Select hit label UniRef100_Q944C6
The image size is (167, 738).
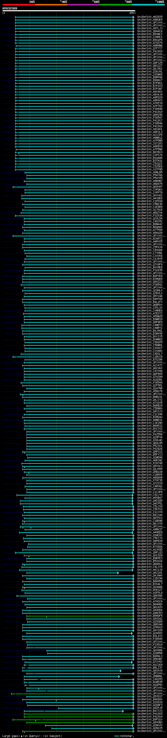[150, 31]
